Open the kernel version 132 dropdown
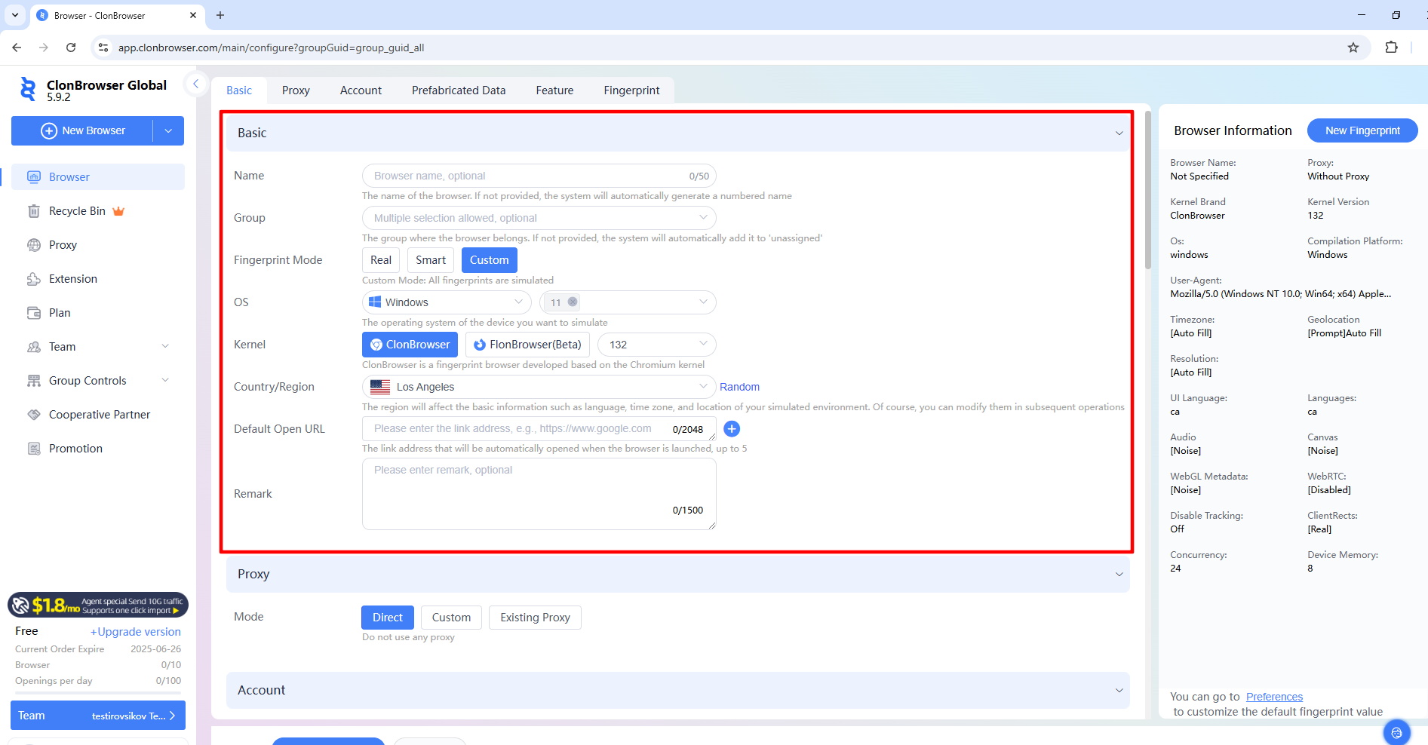Image resolution: width=1428 pixels, height=745 pixels. pyautogui.click(x=656, y=345)
